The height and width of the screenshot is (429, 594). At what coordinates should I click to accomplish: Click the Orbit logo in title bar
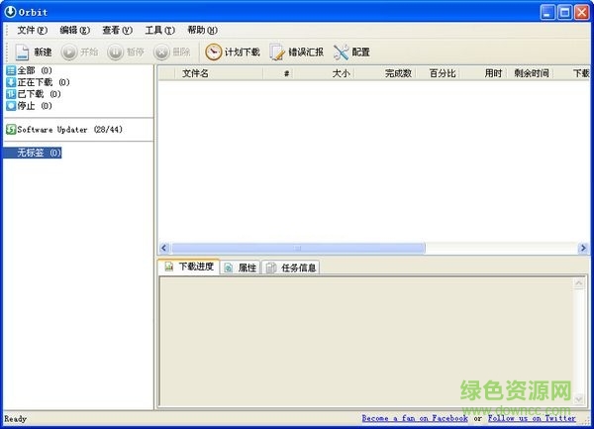coord(10,12)
